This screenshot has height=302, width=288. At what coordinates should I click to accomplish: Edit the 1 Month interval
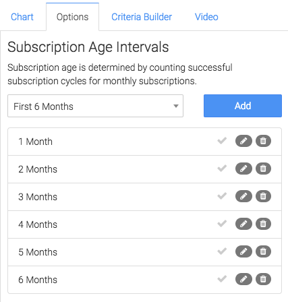tap(243, 141)
